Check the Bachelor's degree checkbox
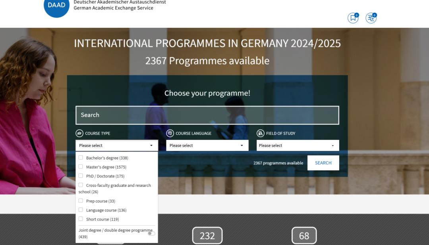 click(x=81, y=158)
